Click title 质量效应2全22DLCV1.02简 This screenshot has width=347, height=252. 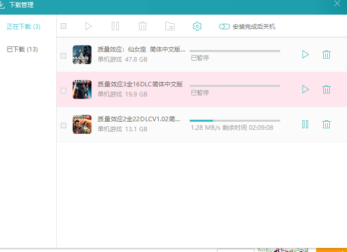pos(139,119)
